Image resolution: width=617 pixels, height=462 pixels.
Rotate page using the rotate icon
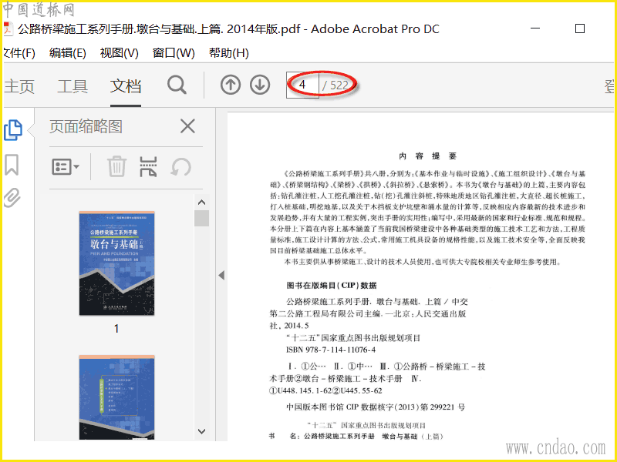point(181,167)
